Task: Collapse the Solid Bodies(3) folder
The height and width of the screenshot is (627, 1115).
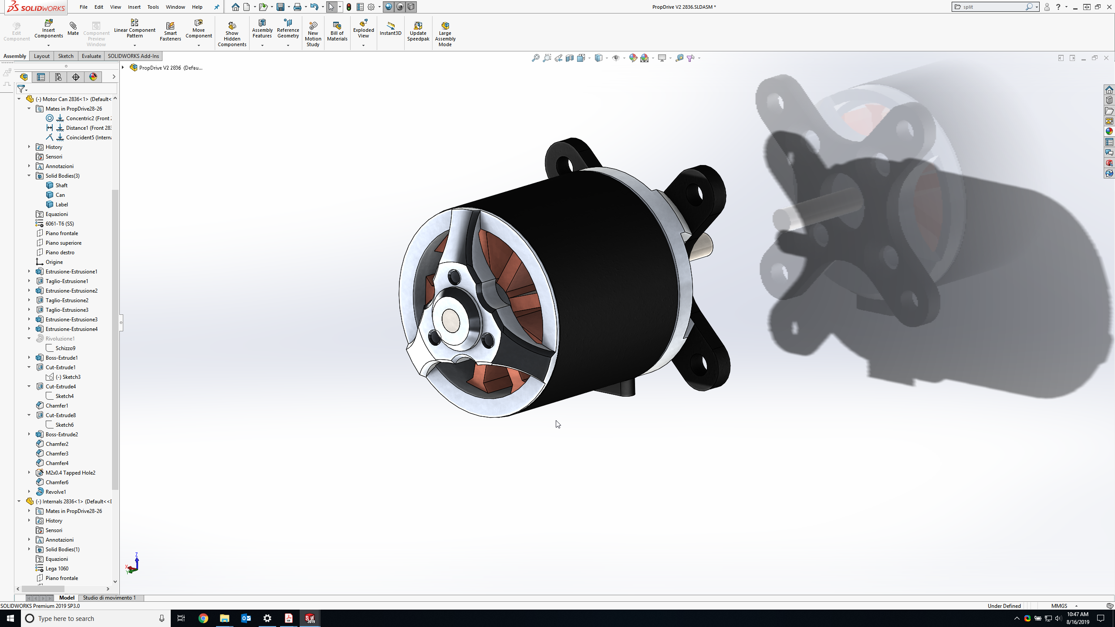Action: click(29, 175)
